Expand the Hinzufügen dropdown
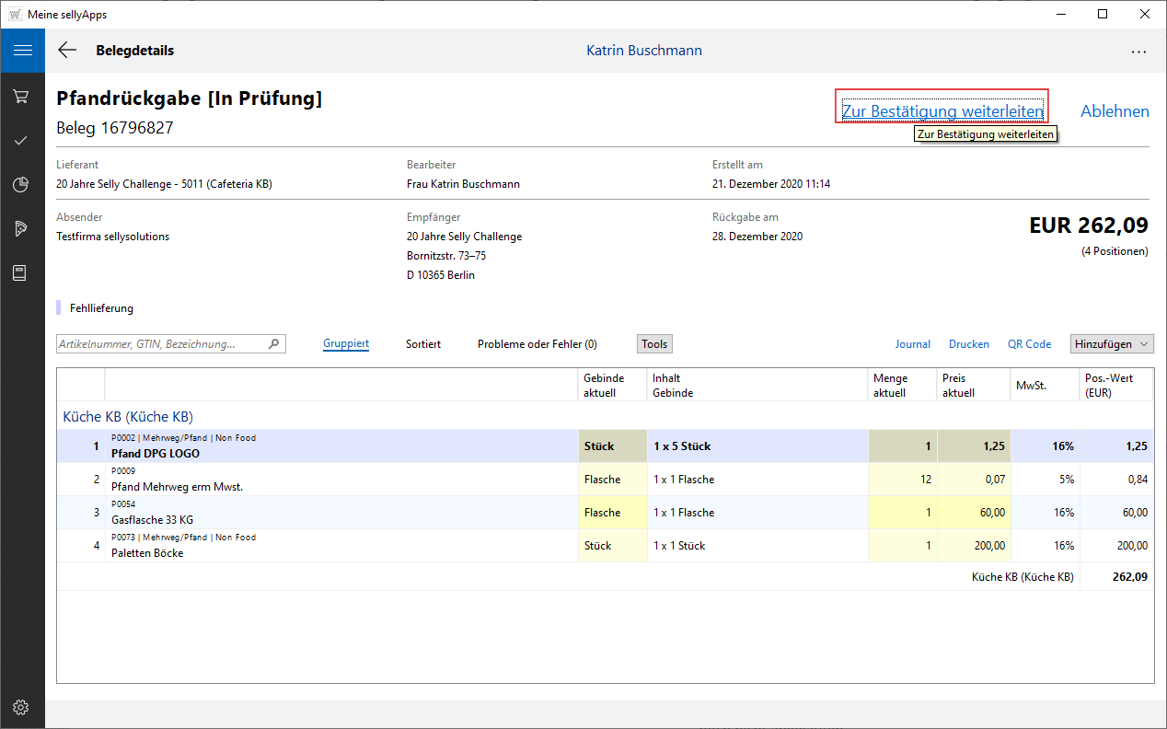 pyautogui.click(x=1112, y=344)
